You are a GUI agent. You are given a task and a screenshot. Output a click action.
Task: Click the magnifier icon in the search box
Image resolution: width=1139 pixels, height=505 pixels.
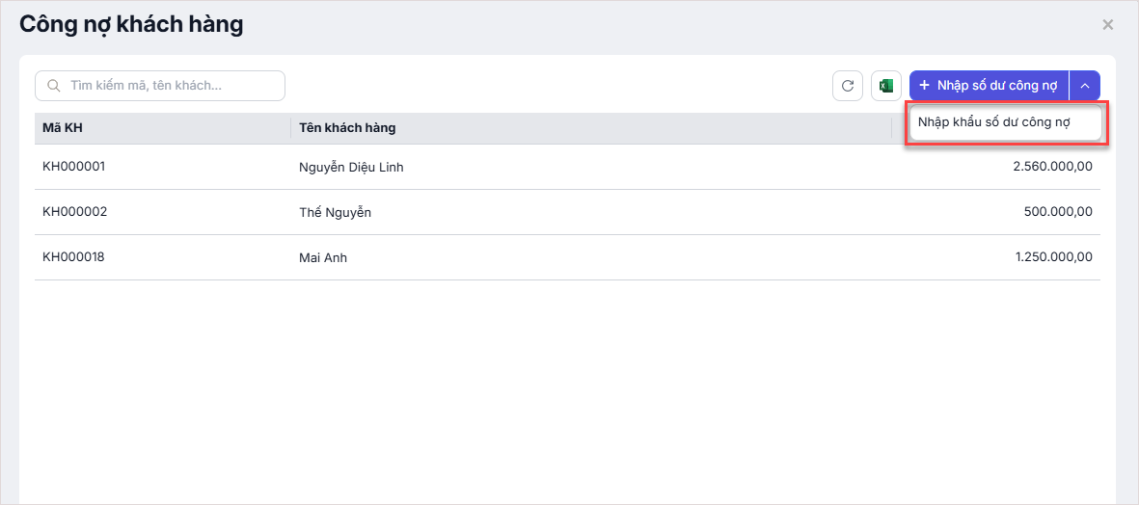coord(54,86)
